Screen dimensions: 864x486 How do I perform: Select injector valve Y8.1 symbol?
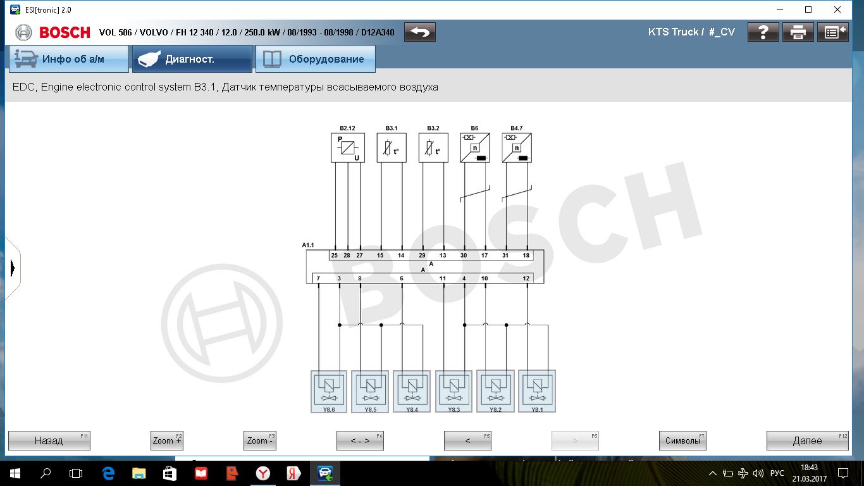tap(537, 391)
